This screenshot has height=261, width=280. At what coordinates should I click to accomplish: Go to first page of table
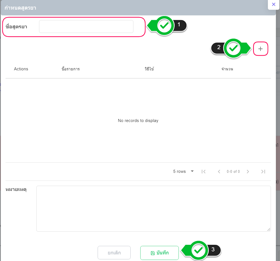click(x=204, y=171)
